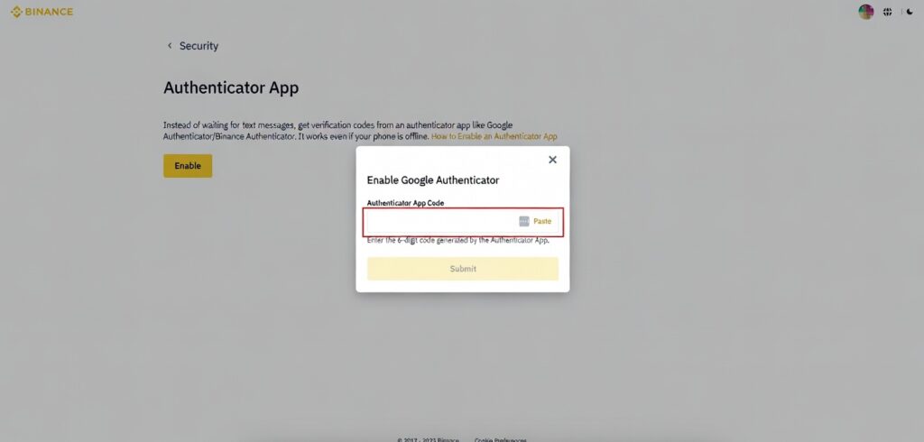The image size is (924, 442).
Task: Go back using the arrow beside Security
Action: pyautogui.click(x=170, y=45)
